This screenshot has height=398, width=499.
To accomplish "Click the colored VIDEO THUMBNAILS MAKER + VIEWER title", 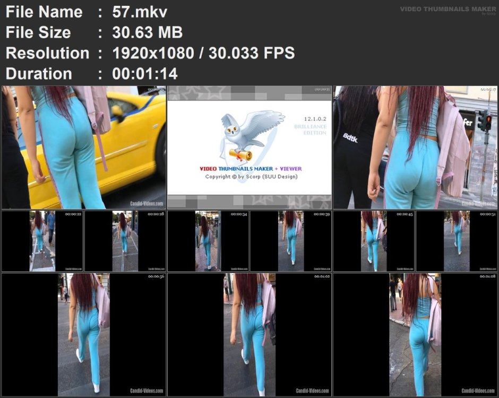I will 251,169.
